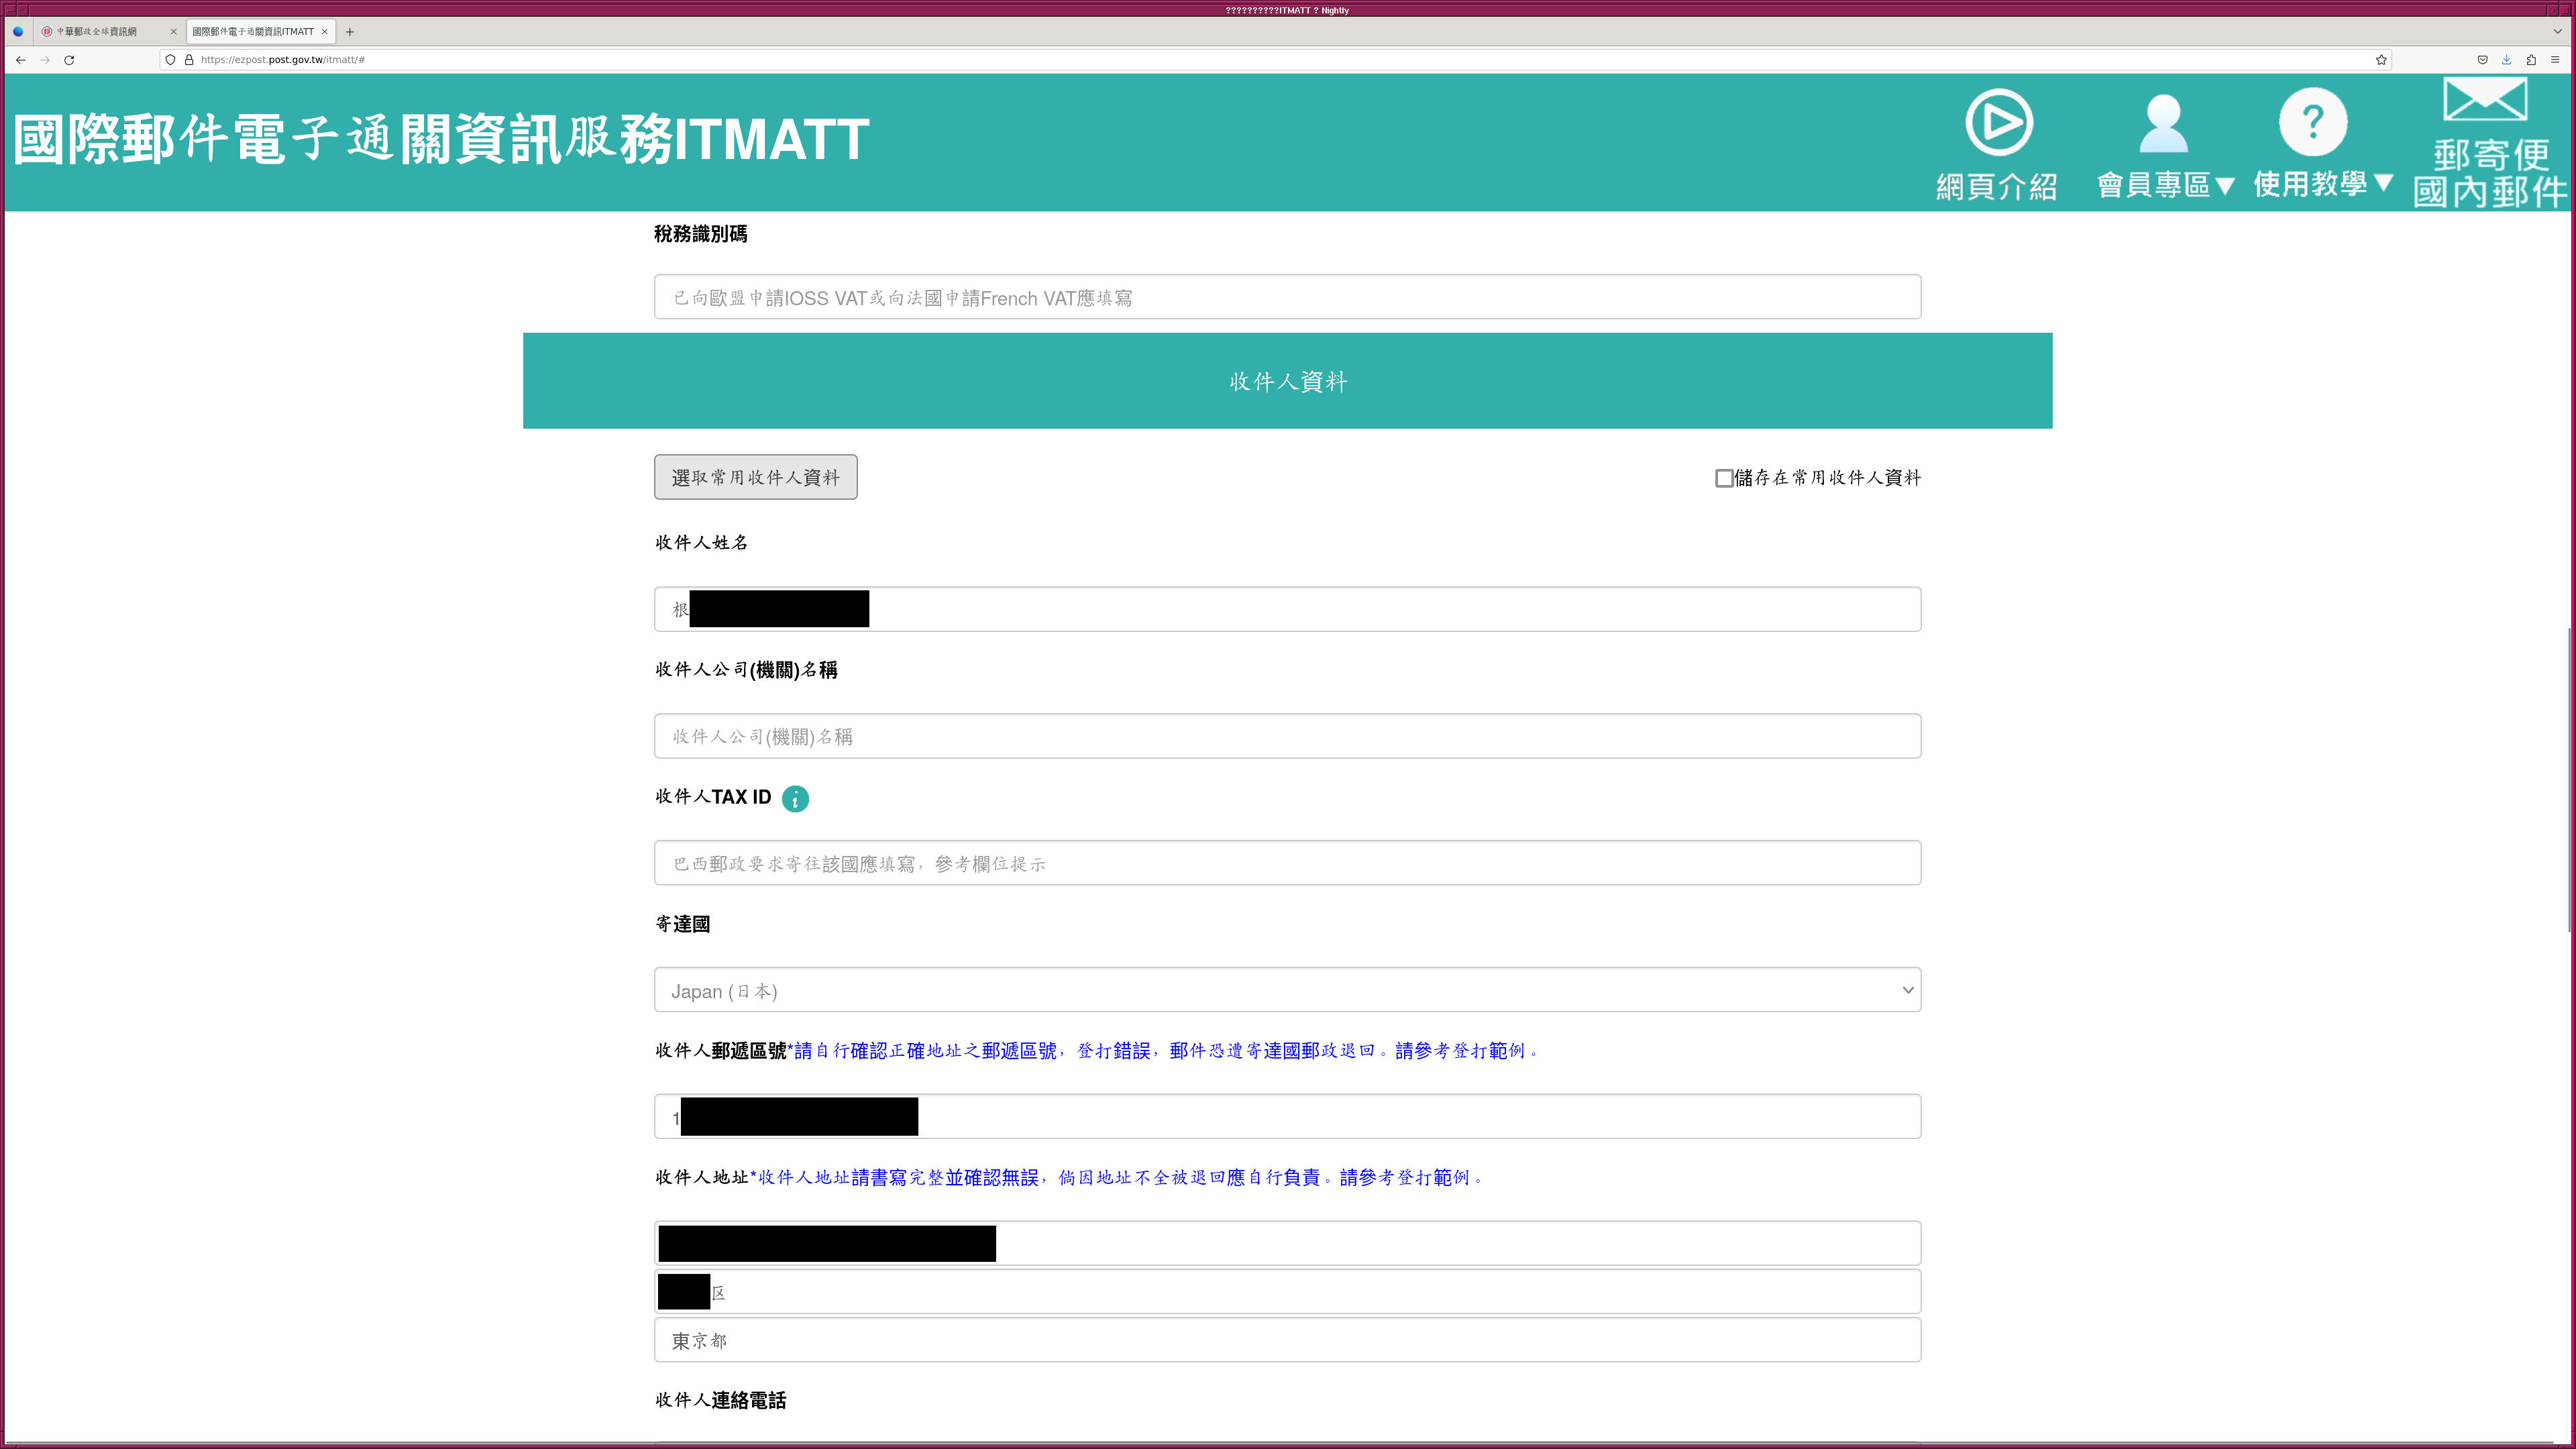Check 儲存在常用收件人資料 checkbox
This screenshot has width=2576, height=1449.
[x=1724, y=478]
